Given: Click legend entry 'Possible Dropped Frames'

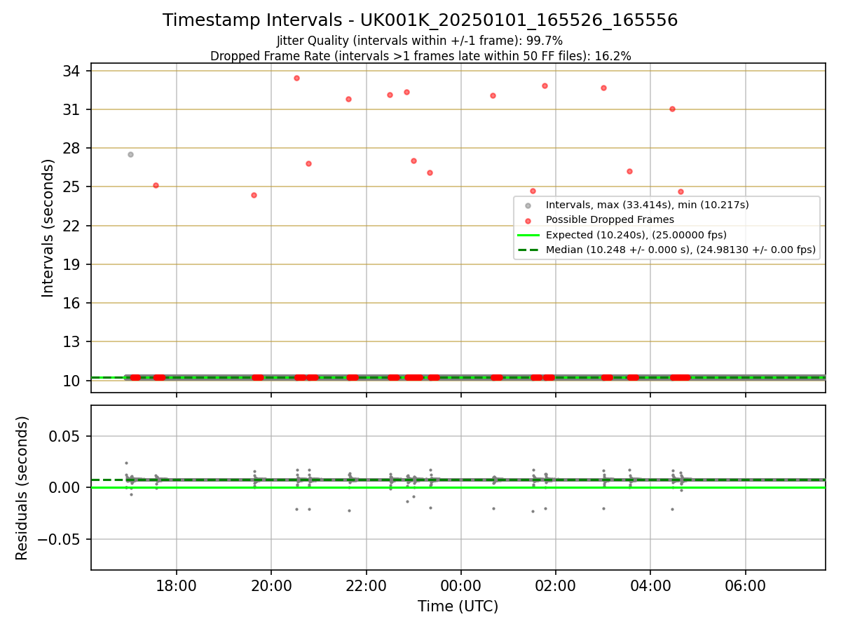Looking at the screenshot, I should (x=610, y=219).
